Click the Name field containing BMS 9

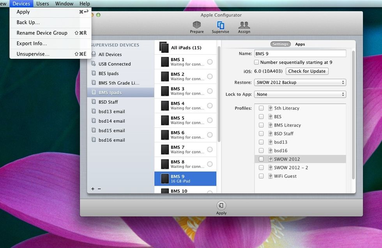(300, 54)
